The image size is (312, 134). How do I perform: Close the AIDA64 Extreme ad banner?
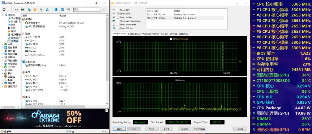point(107,110)
